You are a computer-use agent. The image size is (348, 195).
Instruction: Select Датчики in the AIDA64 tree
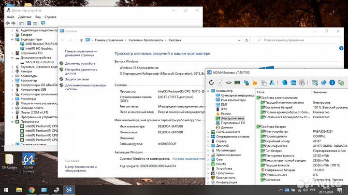coord(227,127)
